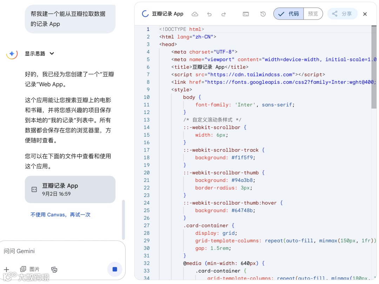The width and height of the screenshot is (379, 284).
Task: Click the tailwindcss script URL
Action: [251, 75]
